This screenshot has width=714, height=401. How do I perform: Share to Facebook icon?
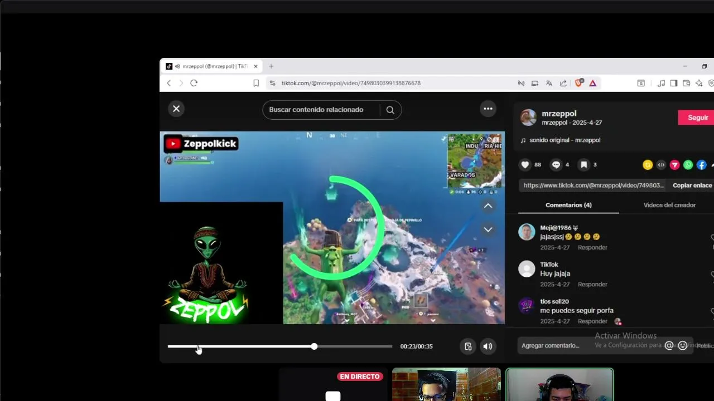point(702,165)
